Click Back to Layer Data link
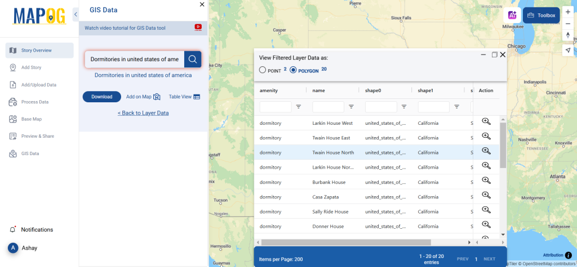The image size is (577, 267). [143, 113]
